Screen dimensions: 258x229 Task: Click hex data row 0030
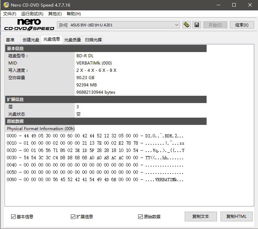pyautogui.click(x=95, y=158)
